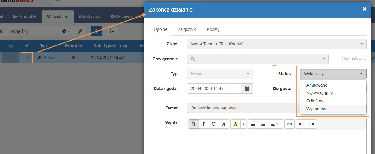Viewport: 375px width, 154px height.
Task: Apply underline formatting in editor toolbar
Action: click(x=214, y=124)
